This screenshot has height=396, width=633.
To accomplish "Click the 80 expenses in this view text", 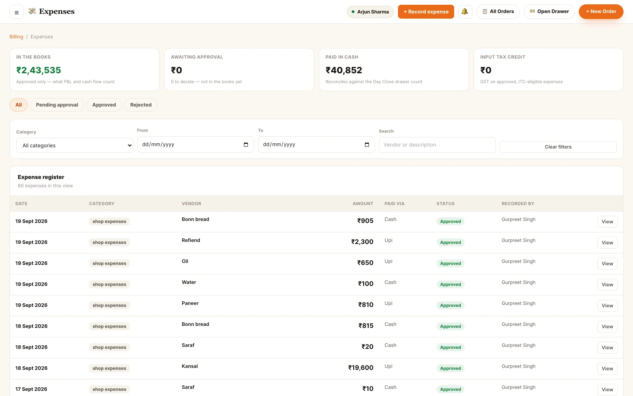I will tap(45, 186).
